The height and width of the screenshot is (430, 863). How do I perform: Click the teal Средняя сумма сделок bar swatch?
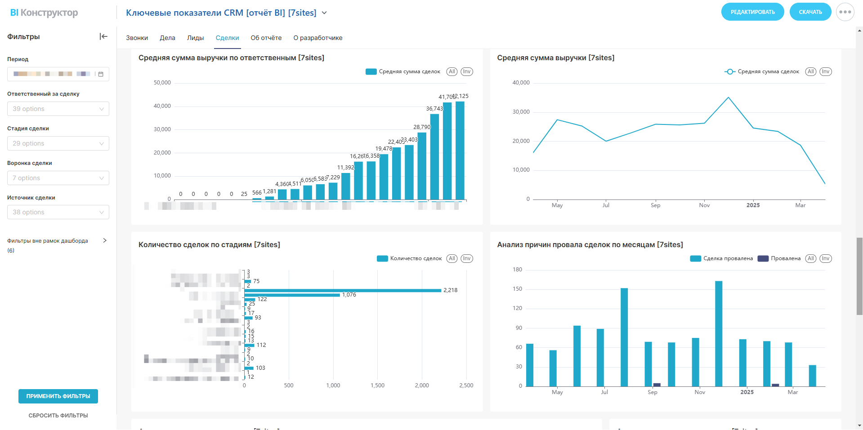[x=371, y=71]
